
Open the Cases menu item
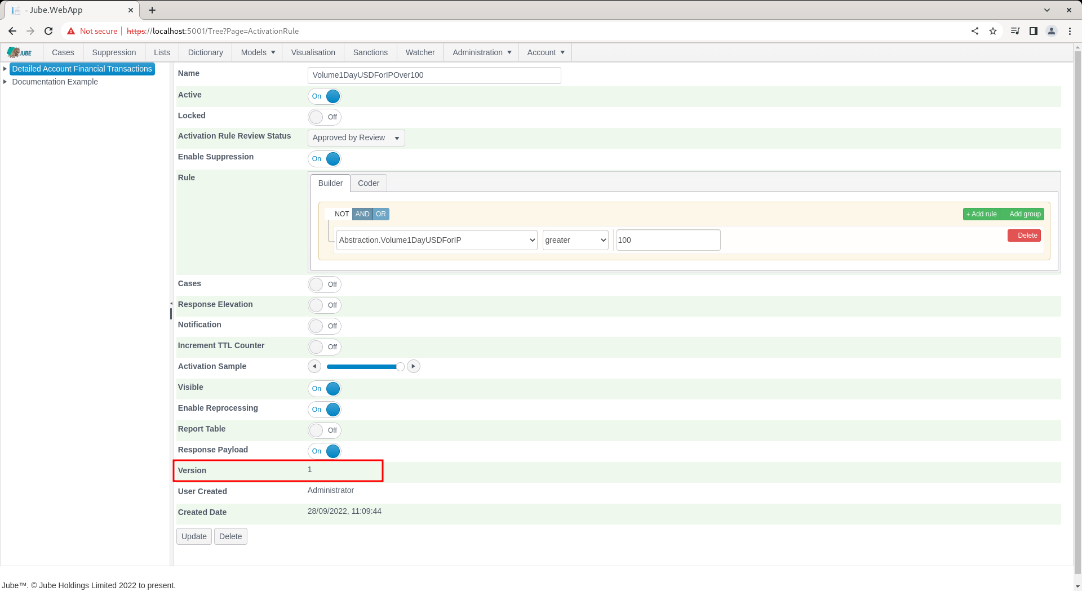[x=63, y=52]
